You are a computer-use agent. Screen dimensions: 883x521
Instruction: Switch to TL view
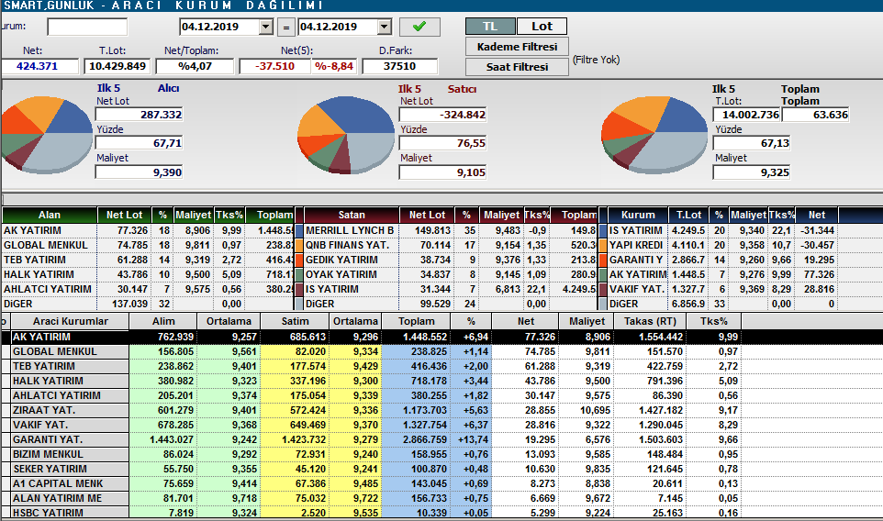490,26
